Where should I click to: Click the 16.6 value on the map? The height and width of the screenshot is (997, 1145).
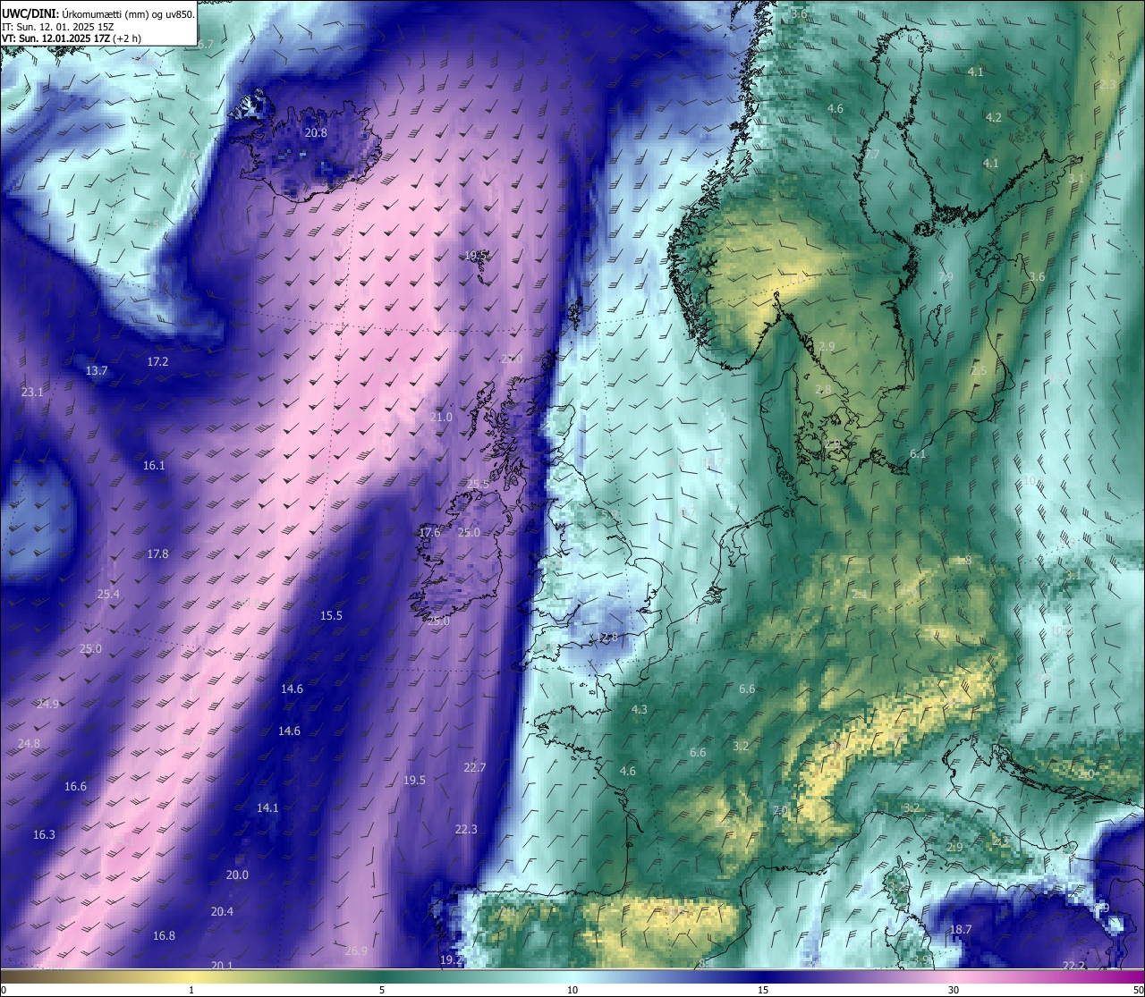75,787
